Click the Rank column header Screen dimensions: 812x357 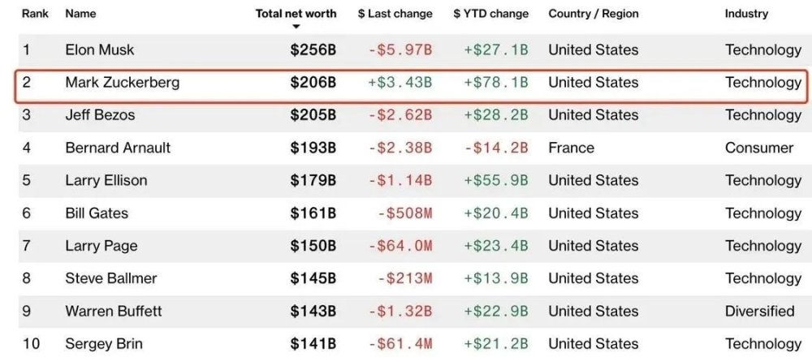tap(35, 14)
